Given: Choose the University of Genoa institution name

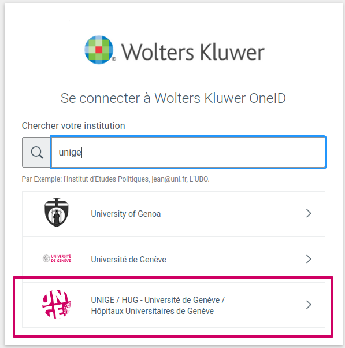Looking at the screenshot, I should click(126, 214).
